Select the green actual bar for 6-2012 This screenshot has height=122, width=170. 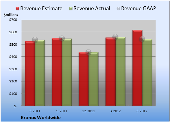[147, 72]
